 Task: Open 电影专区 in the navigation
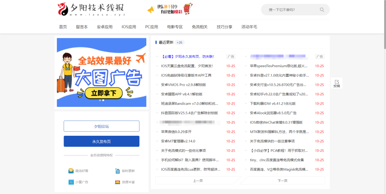point(175,27)
